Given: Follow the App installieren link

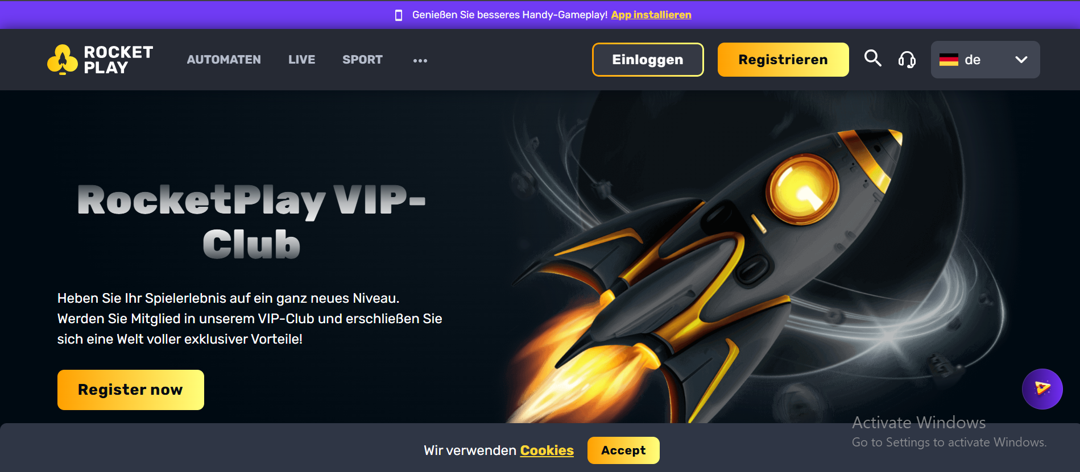Looking at the screenshot, I should 651,15.
